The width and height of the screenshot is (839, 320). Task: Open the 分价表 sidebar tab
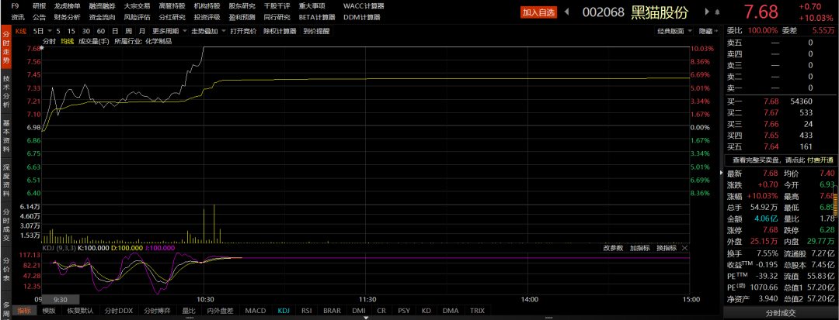point(6,270)
